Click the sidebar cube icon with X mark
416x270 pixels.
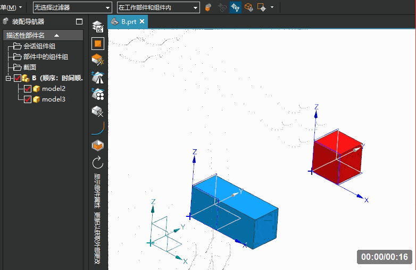point(98,112)
